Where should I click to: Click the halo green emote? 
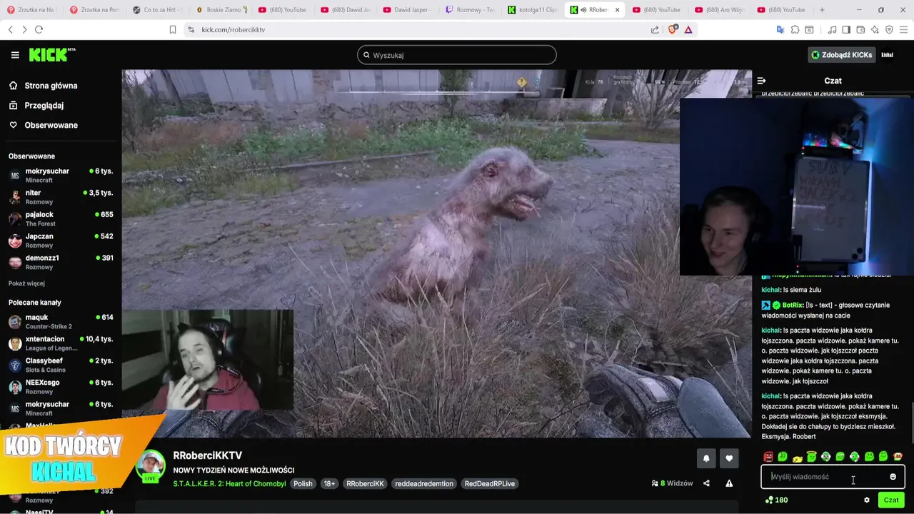tap(811, 457)
